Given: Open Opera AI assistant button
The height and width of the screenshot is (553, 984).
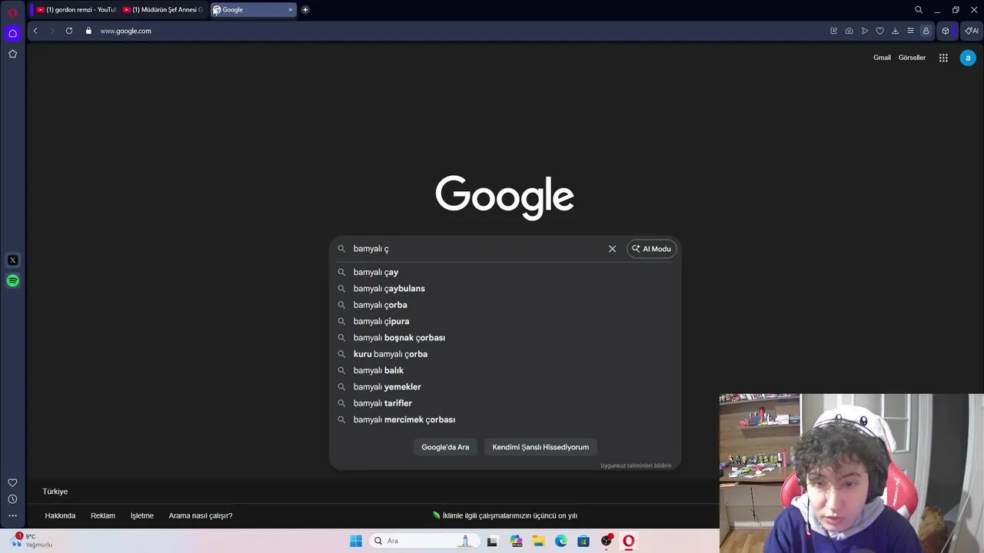Looking at the screenshot, I should point(972,31).
